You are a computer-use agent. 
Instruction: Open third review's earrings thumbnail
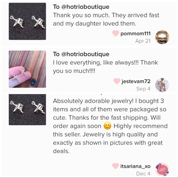click(27, 110)
